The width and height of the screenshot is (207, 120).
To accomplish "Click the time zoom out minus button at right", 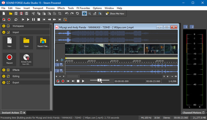I will click(172, 76).
